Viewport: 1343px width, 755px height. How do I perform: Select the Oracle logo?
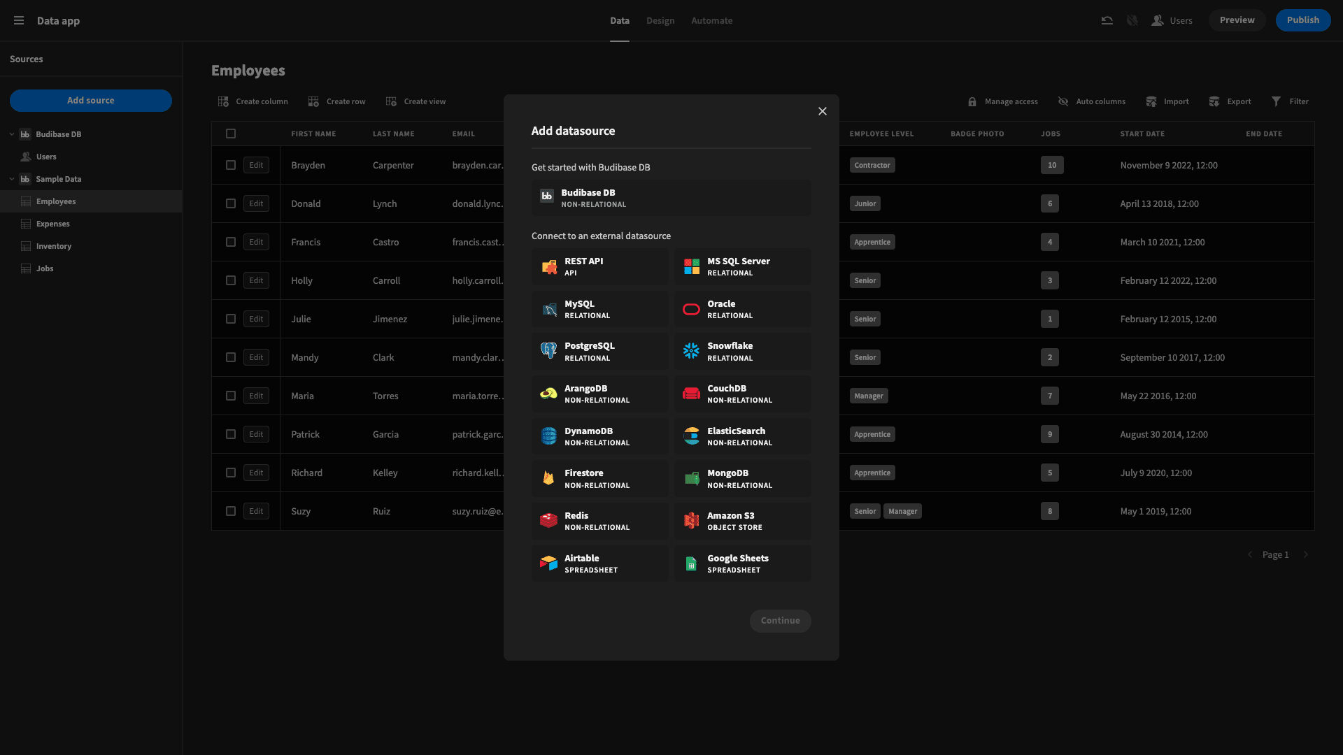pos(691,309)
